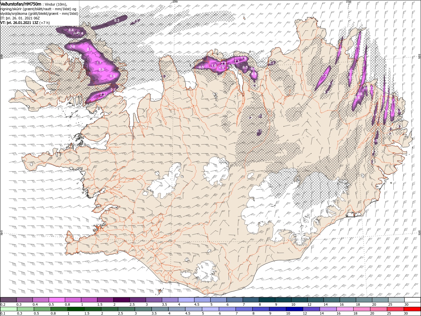Click the Veðurstofan/HM750m title text
Screen dimensions: 421x316
coord(21,4)
